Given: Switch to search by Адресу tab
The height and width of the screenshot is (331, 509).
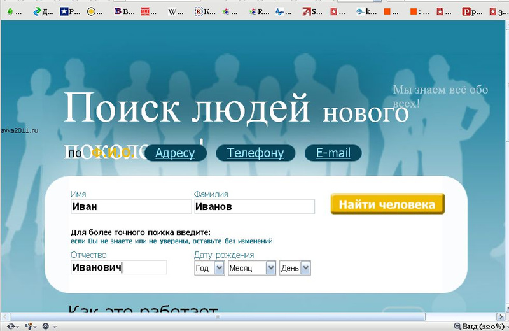Looking at the screenshot, I should (x=175, y=153).
